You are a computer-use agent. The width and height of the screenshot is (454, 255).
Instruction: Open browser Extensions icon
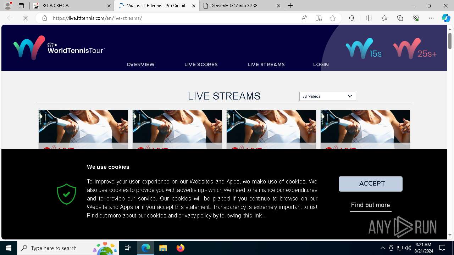[x=351, y=18]
